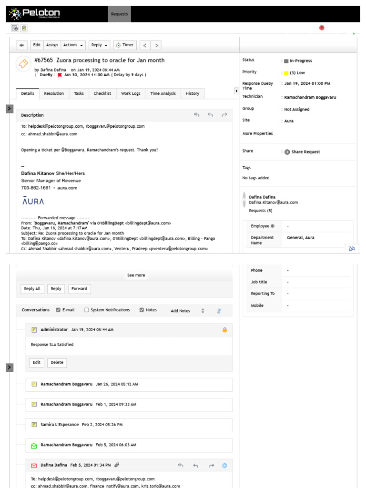The height and width of the screenshot is (488, 366).
Task: Click reply-all icon in Description header
Action: pos(196,115)
